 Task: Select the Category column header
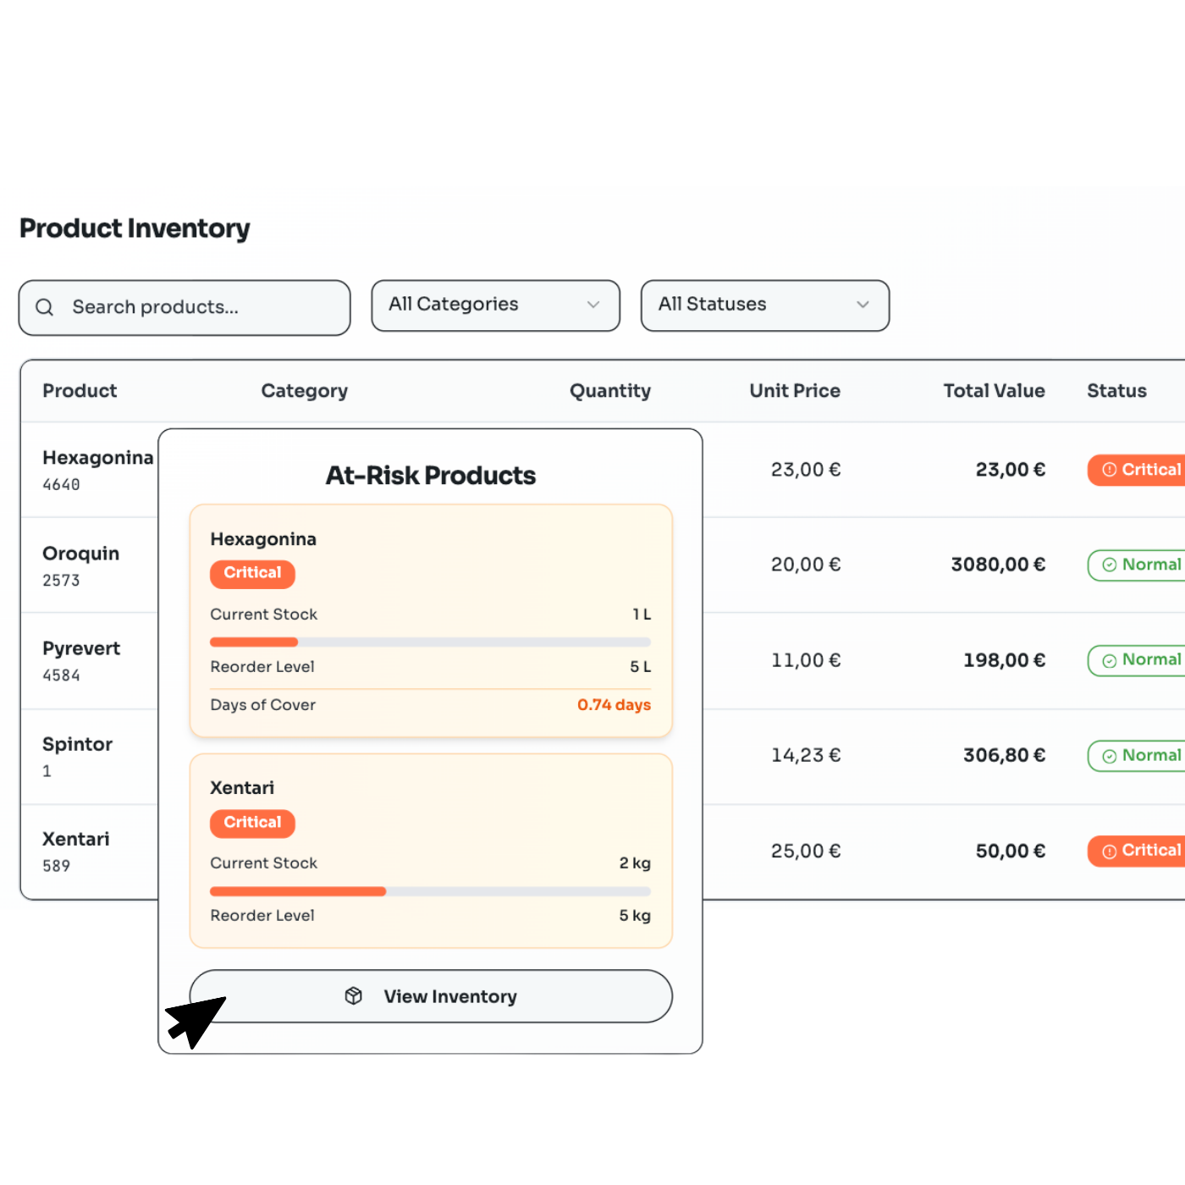(305, 390)
